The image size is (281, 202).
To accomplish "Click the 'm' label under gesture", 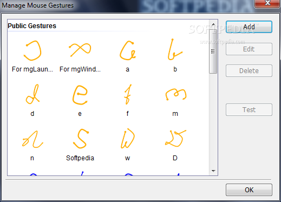I will tap(175, 114).
